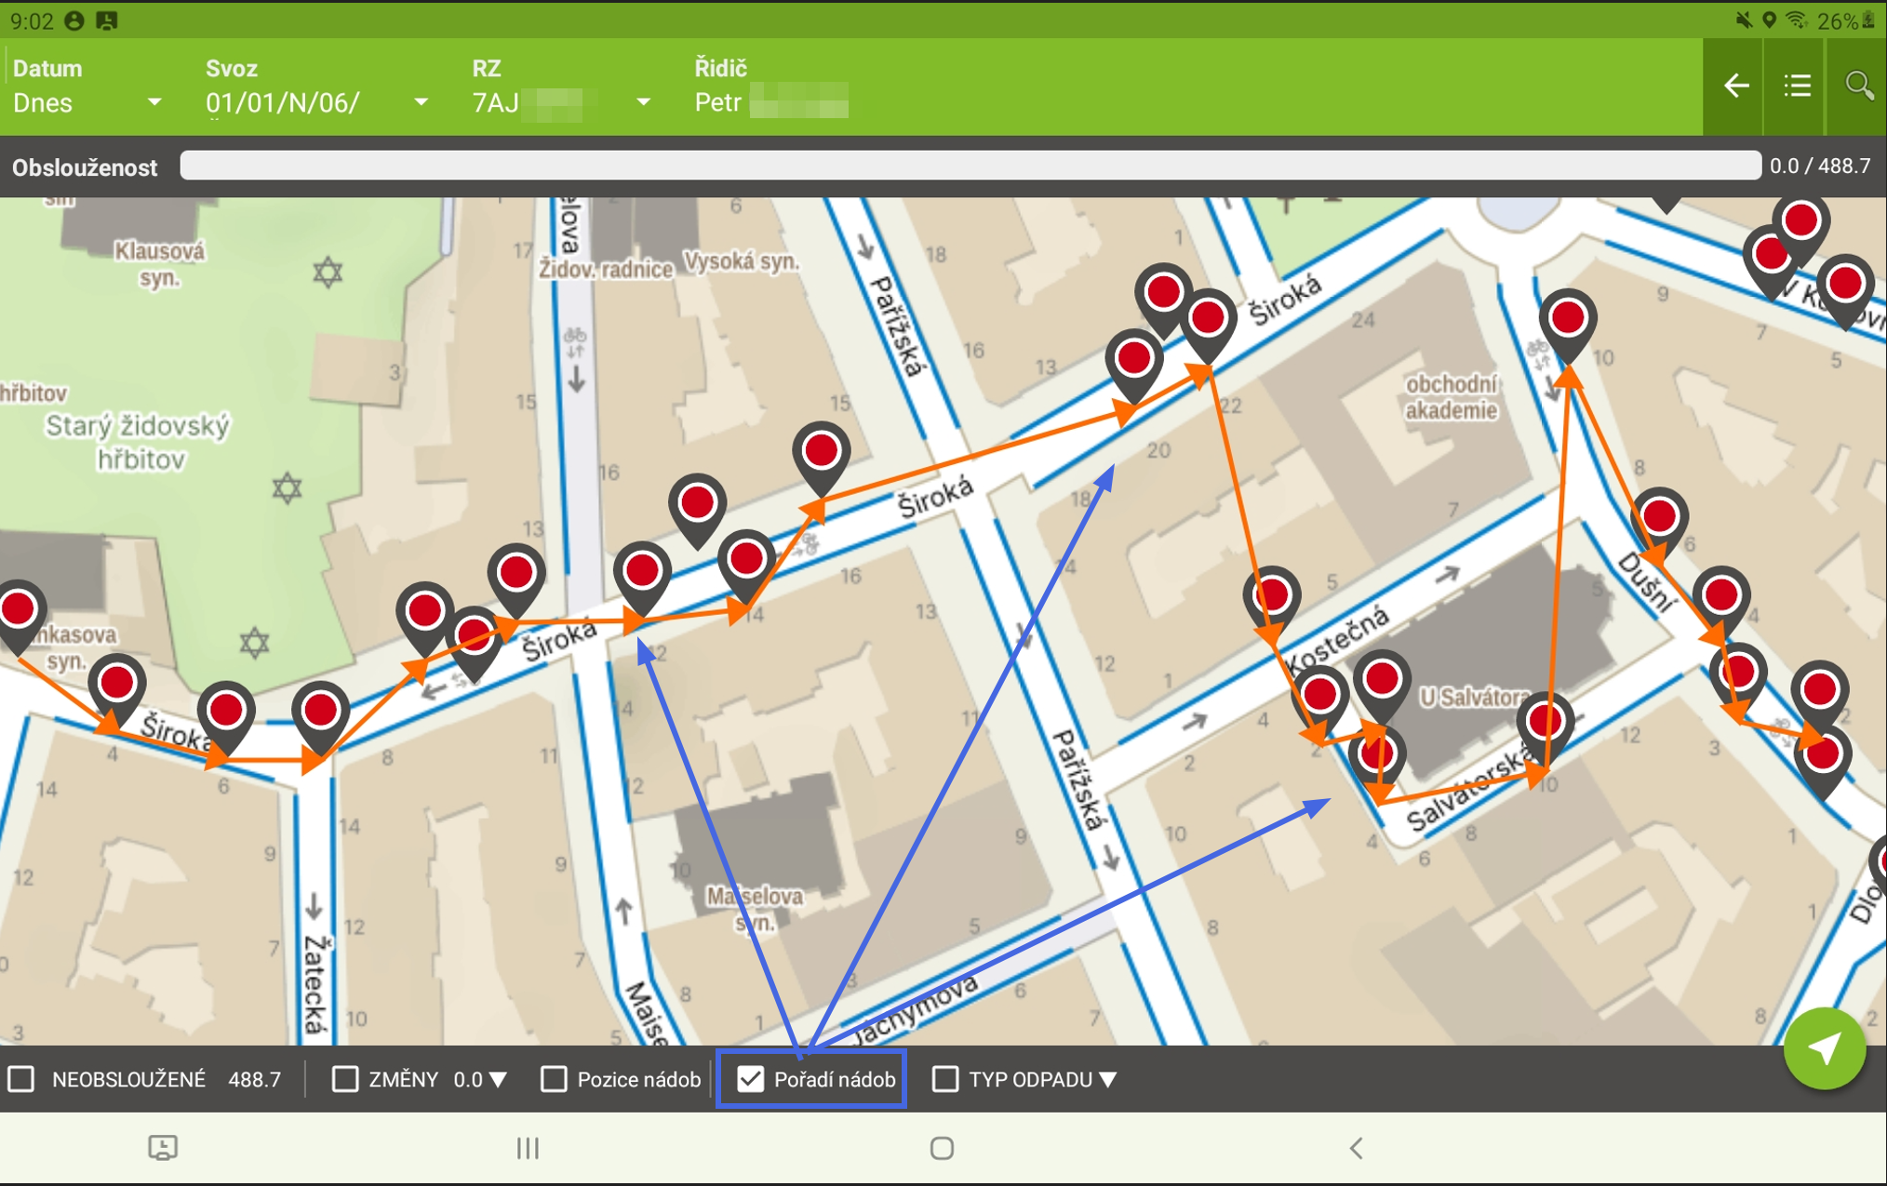The width and height of the screenshot is (1887, 1186).
Task: Expand the TYP ODPADU dropdown arrow
Action: tap(1107, 1080)
